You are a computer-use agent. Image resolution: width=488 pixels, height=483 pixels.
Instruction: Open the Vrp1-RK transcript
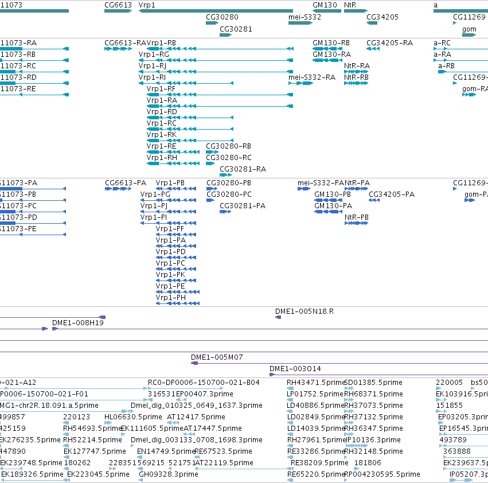pos(190,141)
